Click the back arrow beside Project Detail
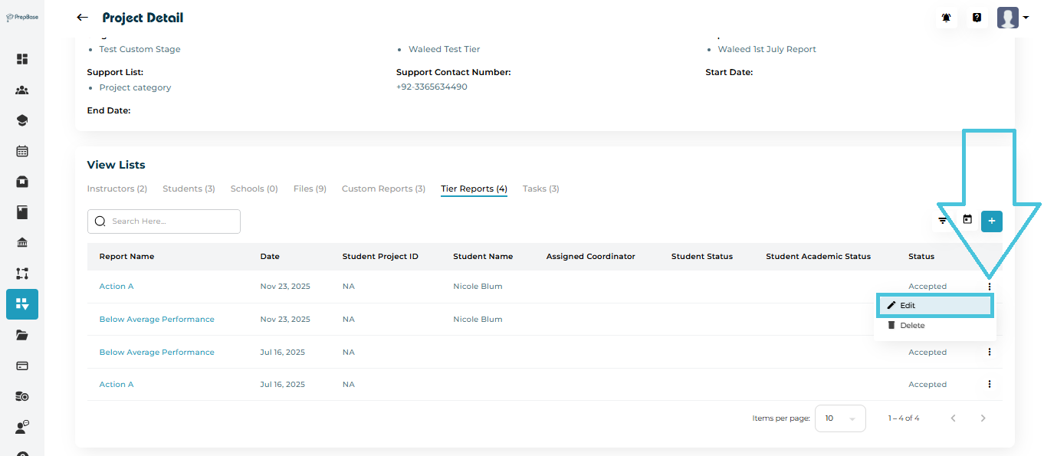 (x=82, y=18)
